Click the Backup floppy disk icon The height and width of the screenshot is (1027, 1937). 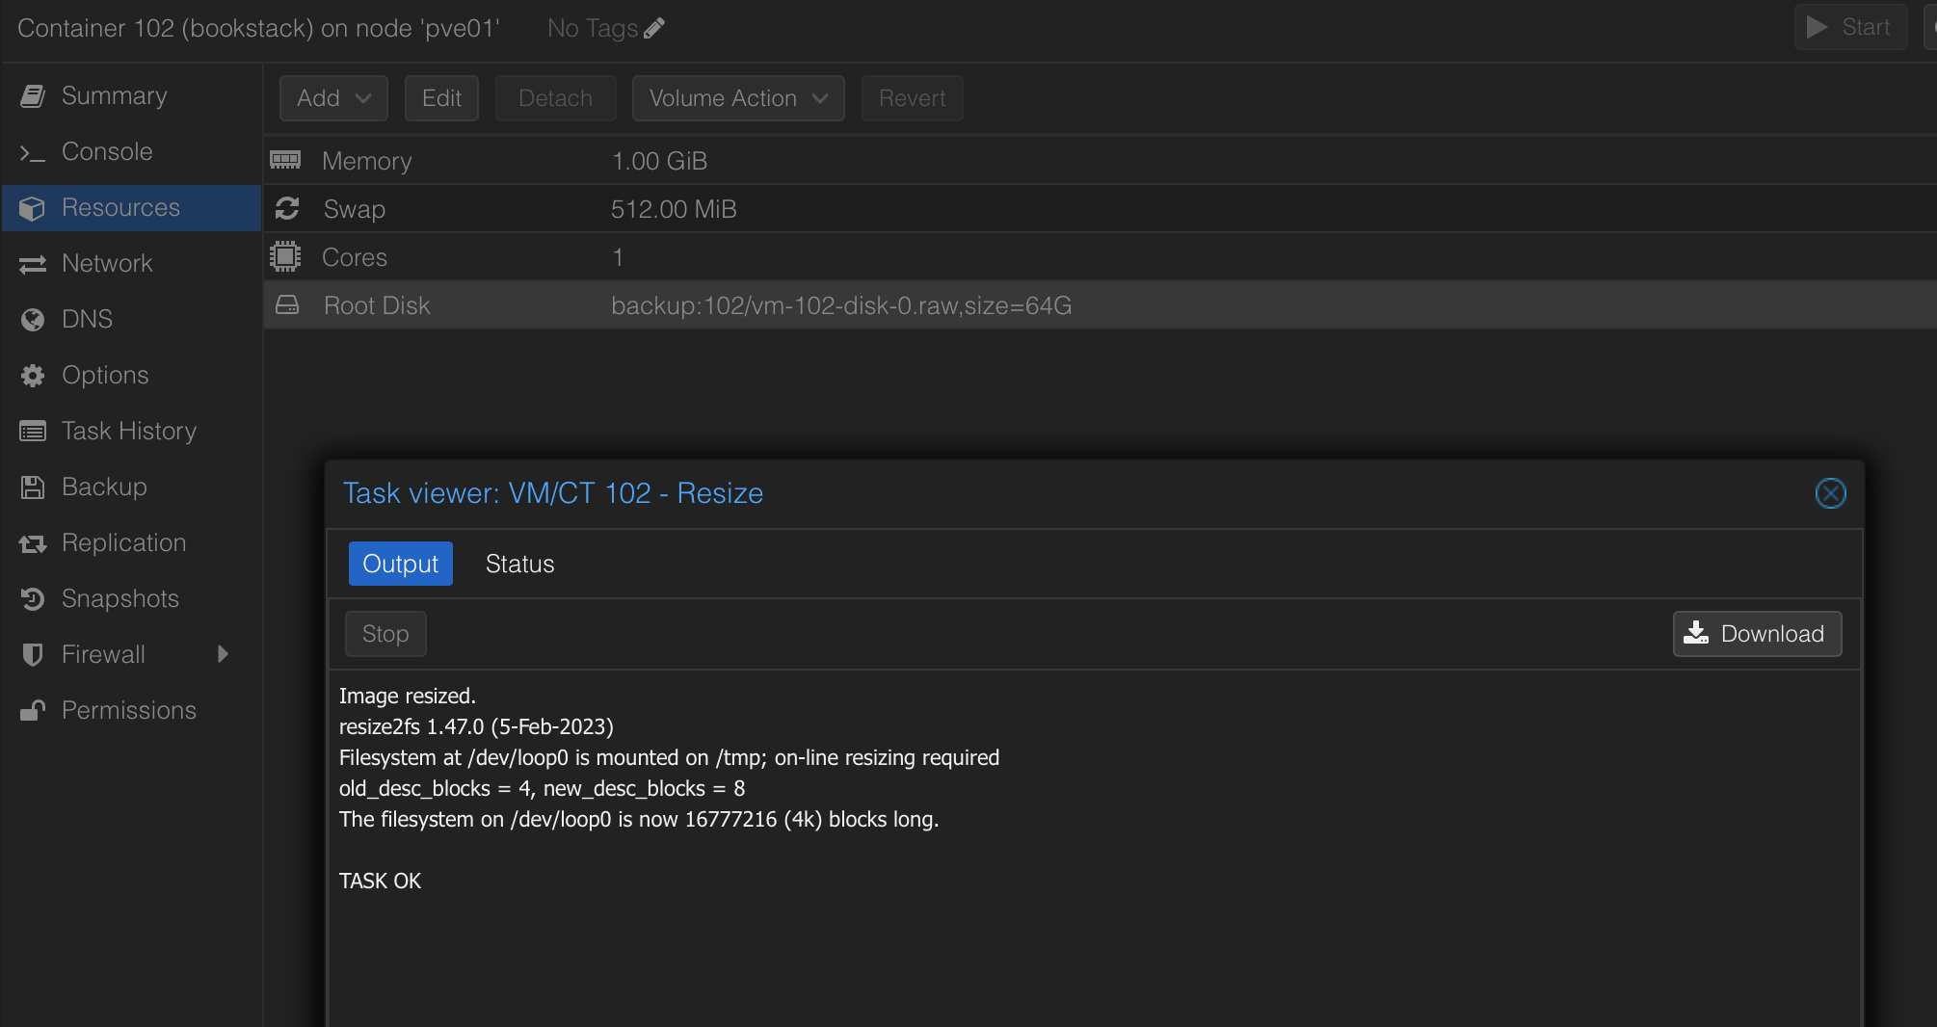(x=33, y=487)
